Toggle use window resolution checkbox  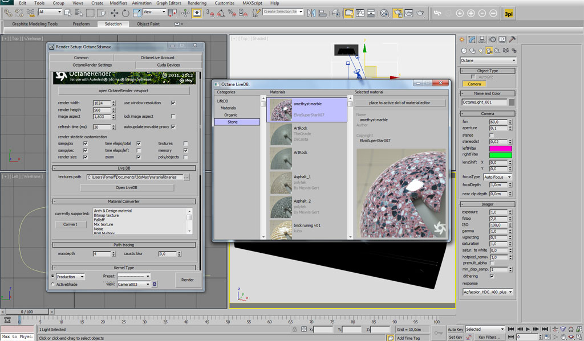coord(173,102)
